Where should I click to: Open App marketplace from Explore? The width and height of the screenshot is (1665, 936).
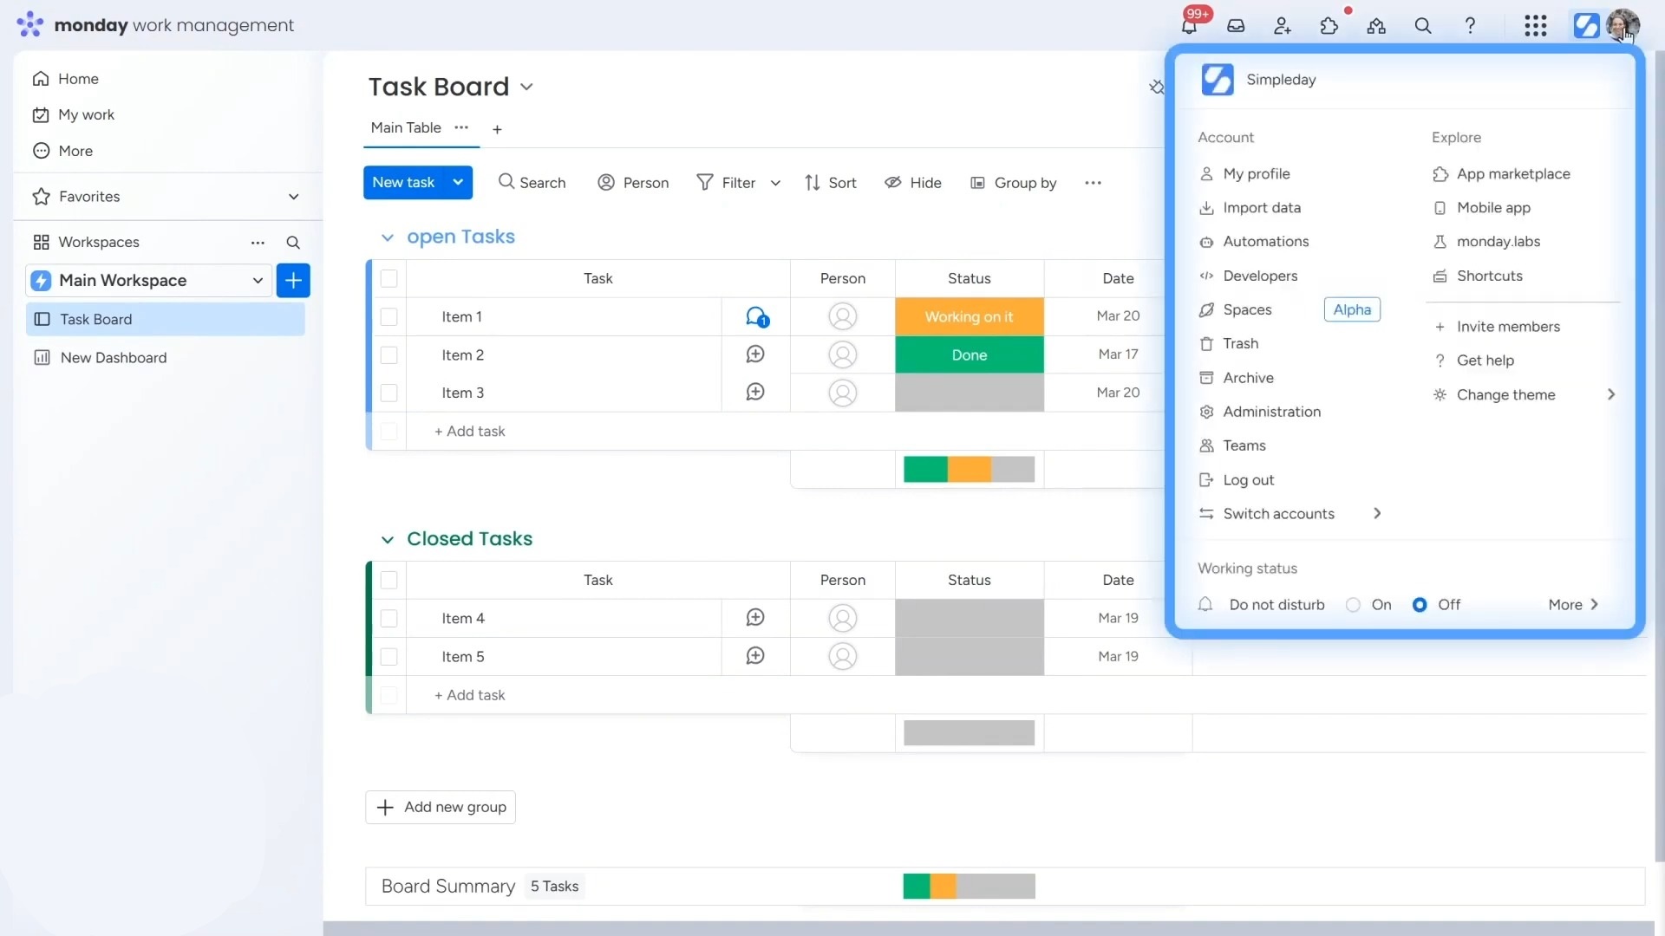pos(1512,173)
